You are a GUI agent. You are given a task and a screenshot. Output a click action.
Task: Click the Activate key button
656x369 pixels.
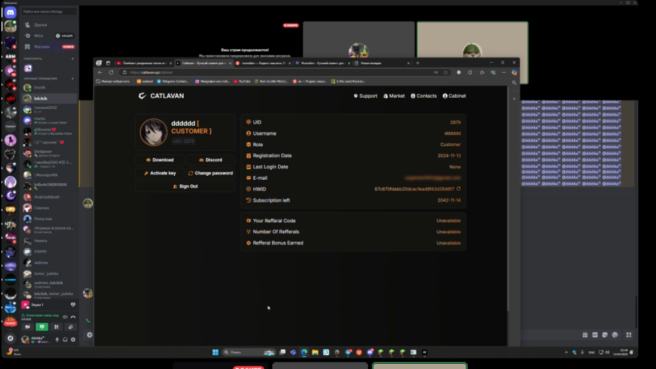(159, 173)
